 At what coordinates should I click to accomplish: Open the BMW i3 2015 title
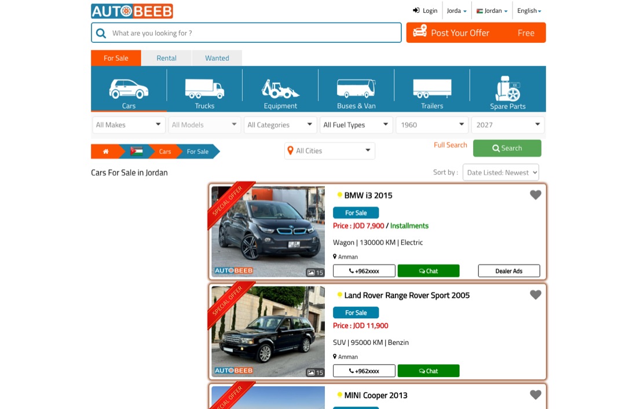(x=368, y=195)
